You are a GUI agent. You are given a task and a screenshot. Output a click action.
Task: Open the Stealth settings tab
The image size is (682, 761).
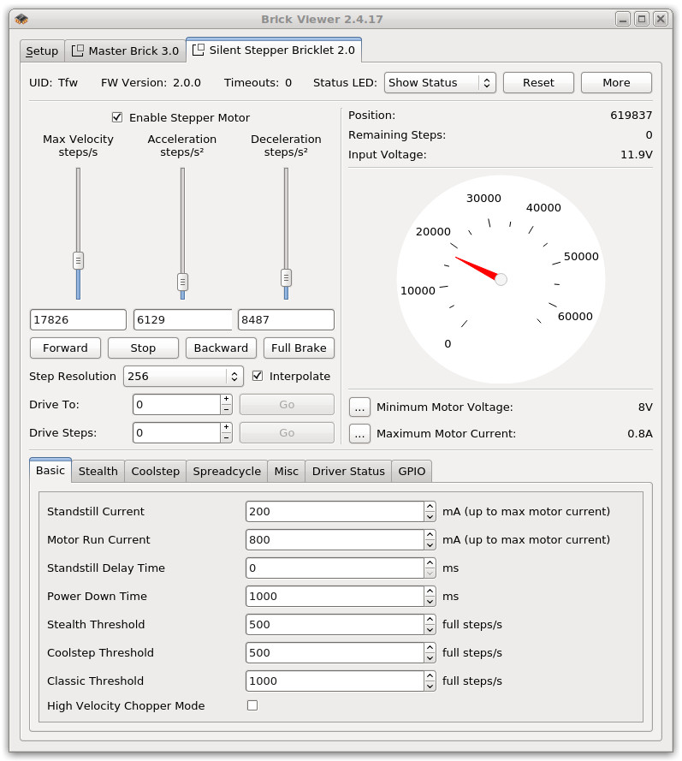coord(98,472)
